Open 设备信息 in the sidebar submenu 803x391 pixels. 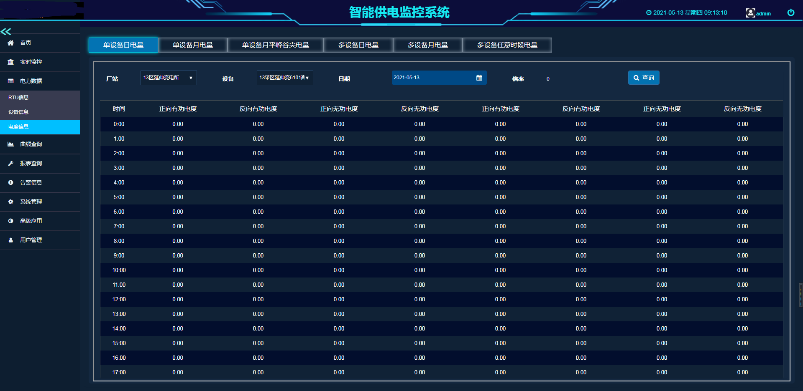click(19, 112)
